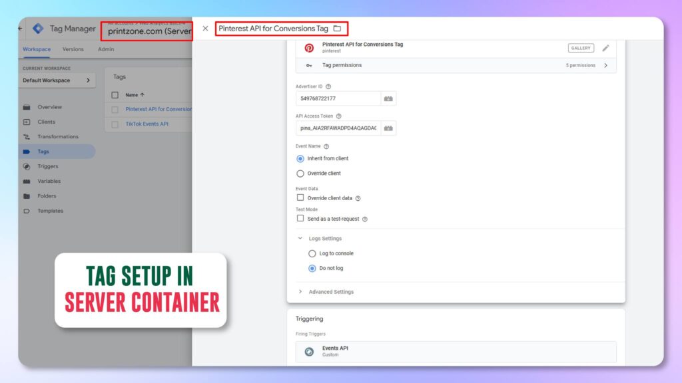Tick the select-all checkbox in Tags table
682x383 pixels.
[115, 94]
